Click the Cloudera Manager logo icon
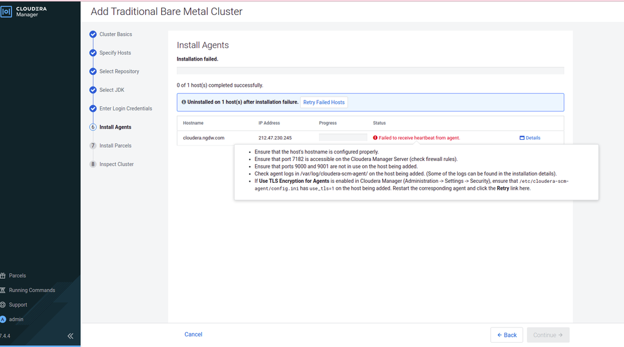624x347 pixels. pyautogui.click(x=6, y=11)
